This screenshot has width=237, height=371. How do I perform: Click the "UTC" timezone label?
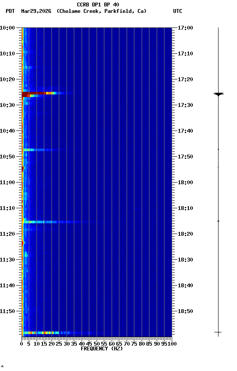click(178, 11)
